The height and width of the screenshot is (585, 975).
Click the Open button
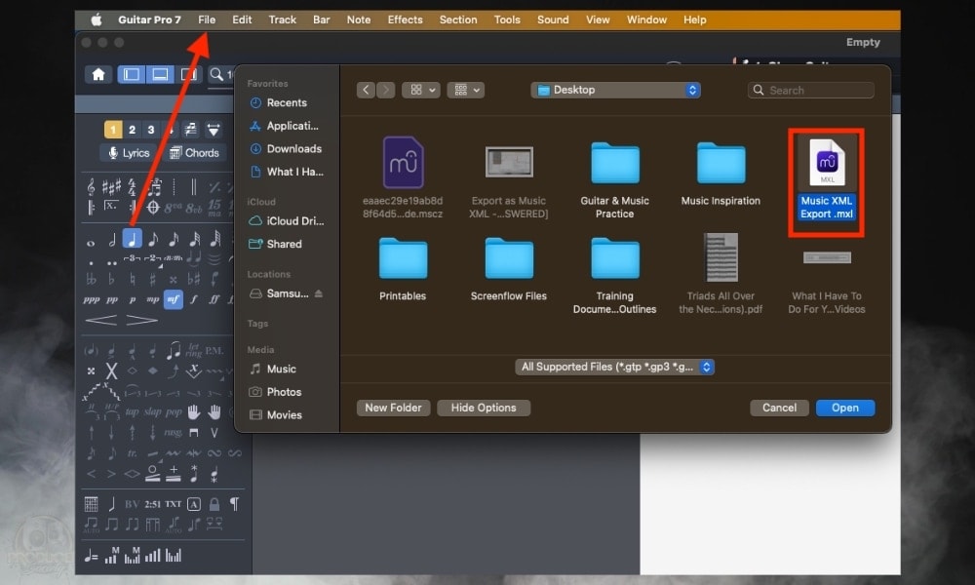pos(845,408)
